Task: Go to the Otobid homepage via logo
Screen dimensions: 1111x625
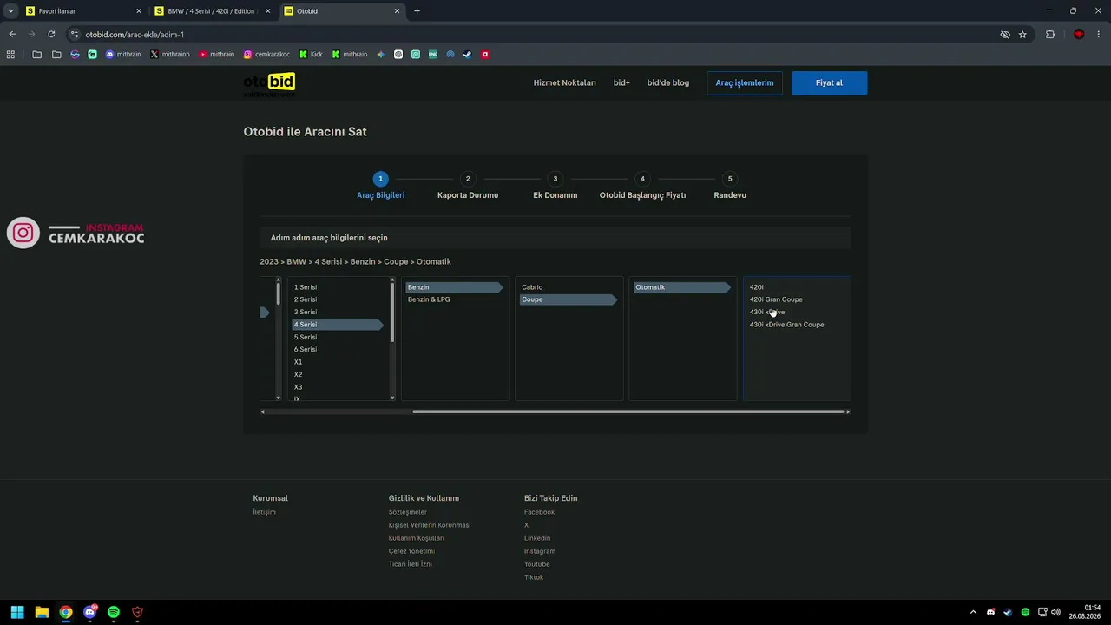Action: point(269,83)
